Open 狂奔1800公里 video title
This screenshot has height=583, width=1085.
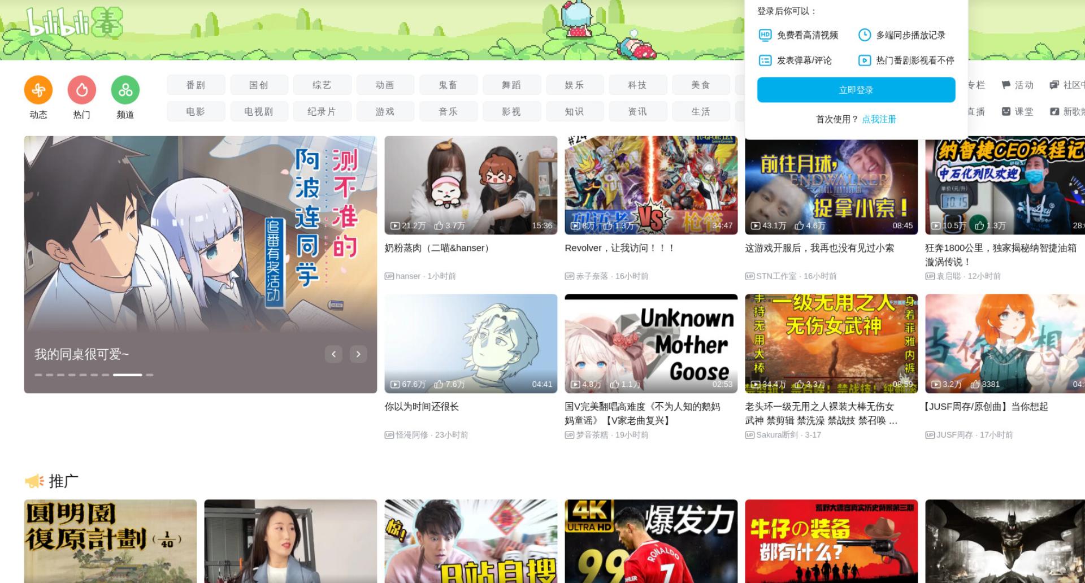pyautogui.click(x=1001, y=255)
